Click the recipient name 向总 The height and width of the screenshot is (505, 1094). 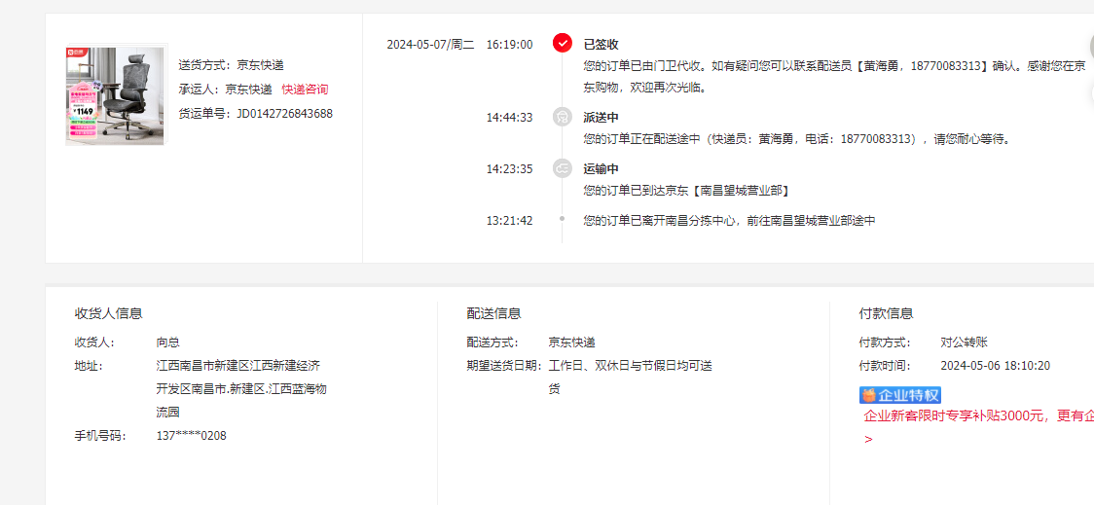168,343
